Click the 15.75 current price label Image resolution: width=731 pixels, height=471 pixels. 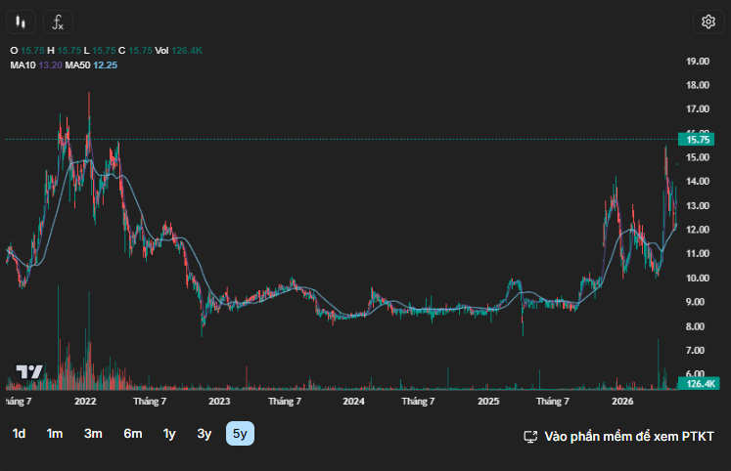coord(697,140)
